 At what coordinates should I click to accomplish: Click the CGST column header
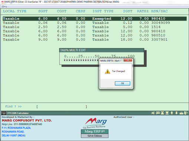[62, 11]
